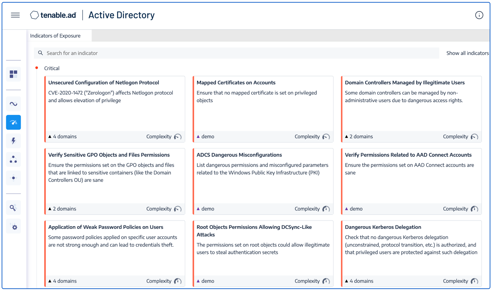Click complexity gauge on Verify Sensitive GPO card
Viewport: 493px width, 291px height.
pyautogui.click(x=178, y=209)
